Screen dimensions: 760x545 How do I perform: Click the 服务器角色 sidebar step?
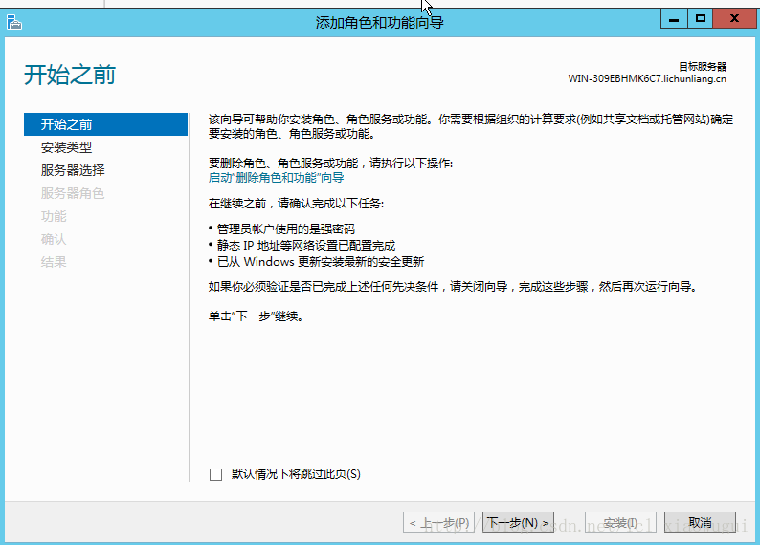(x=73, y=193)
